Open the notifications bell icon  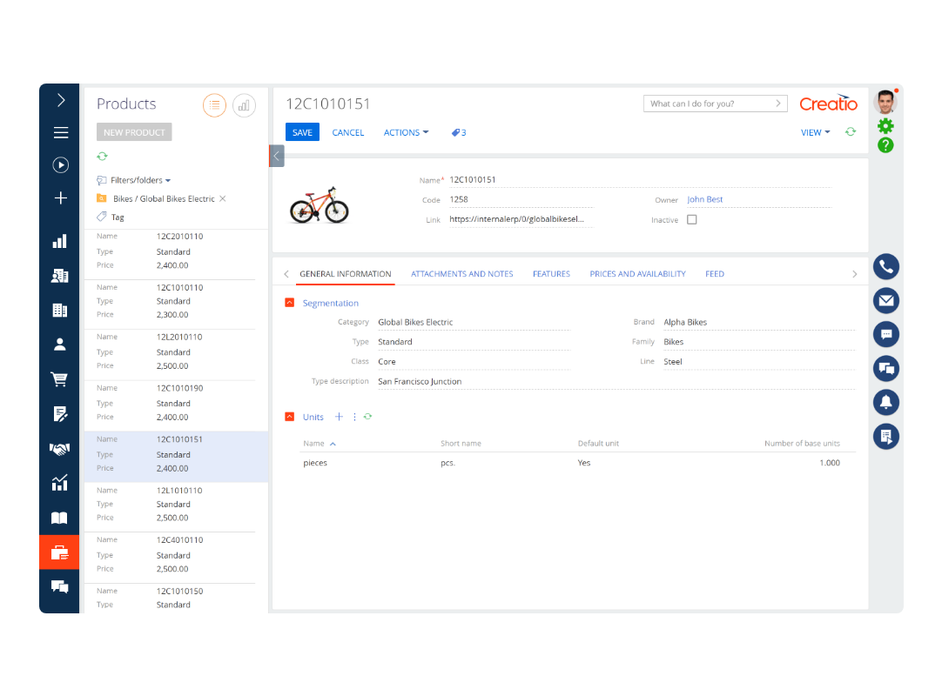point(886,402)
